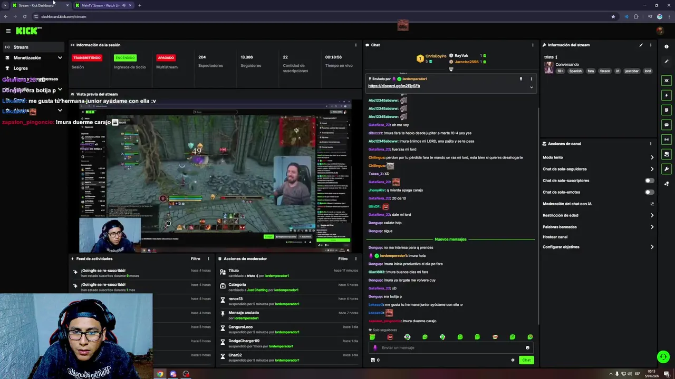This screenshot has height=379, width=675.
Task: Click the Conversando category thumbnail
Action: click(549, 68)
